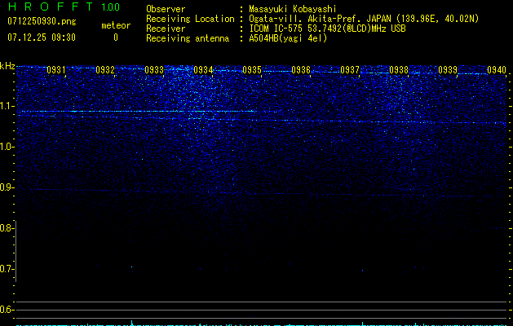Click the 0936 time marker
Viewport: 513px width, 326px height.
coord(301,70)
